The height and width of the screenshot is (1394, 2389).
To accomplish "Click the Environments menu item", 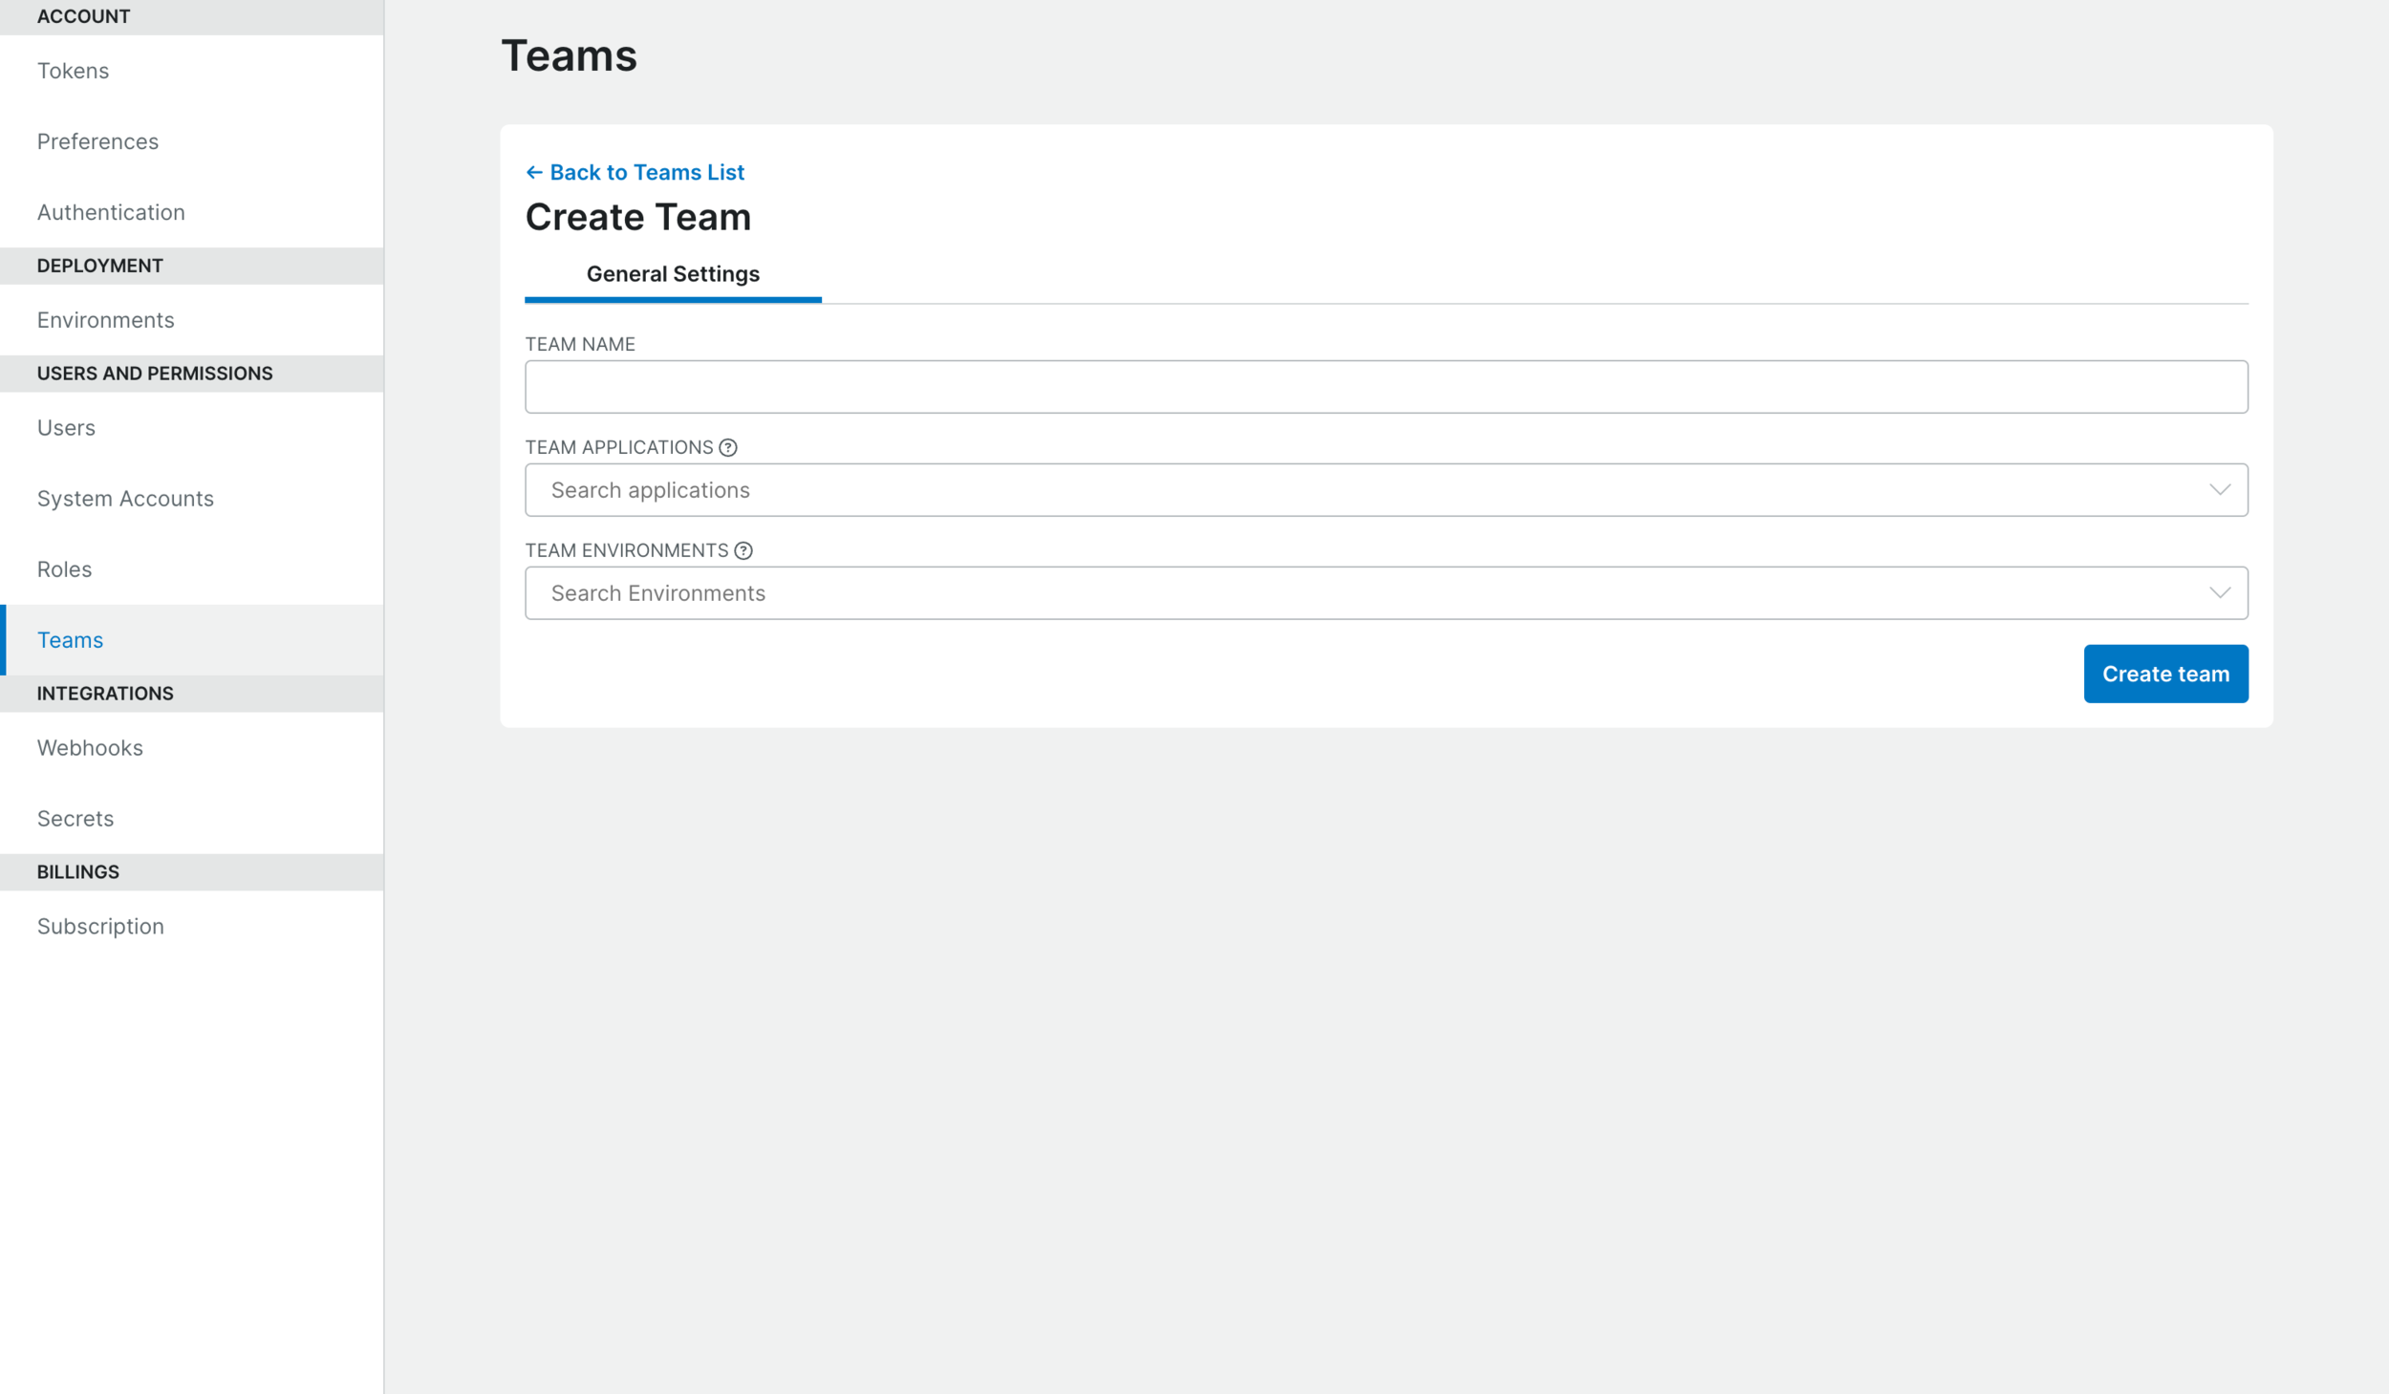I will 106,318.
